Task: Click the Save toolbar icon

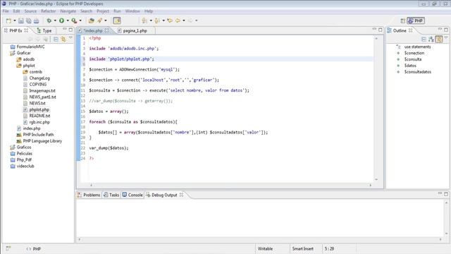Action: [x=21, y=20]
